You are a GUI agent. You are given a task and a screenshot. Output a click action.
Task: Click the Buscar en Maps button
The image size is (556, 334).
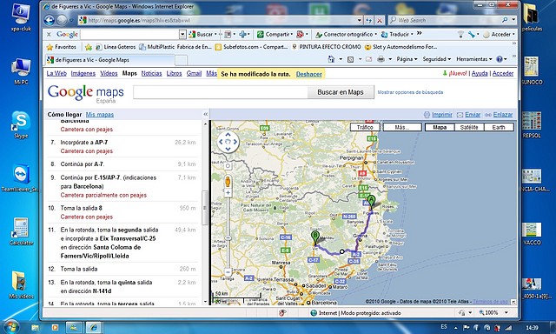[341, 92]
